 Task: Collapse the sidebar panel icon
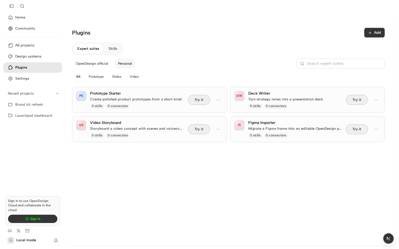[12, 6]
